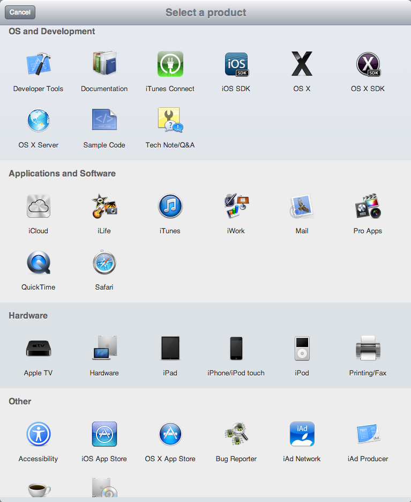Pick the iTunes Connect icon

coord(170,64)
